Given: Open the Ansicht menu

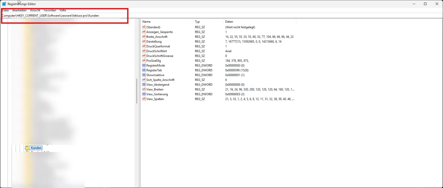Looking at the screenshot, I should tap(35, 10).
